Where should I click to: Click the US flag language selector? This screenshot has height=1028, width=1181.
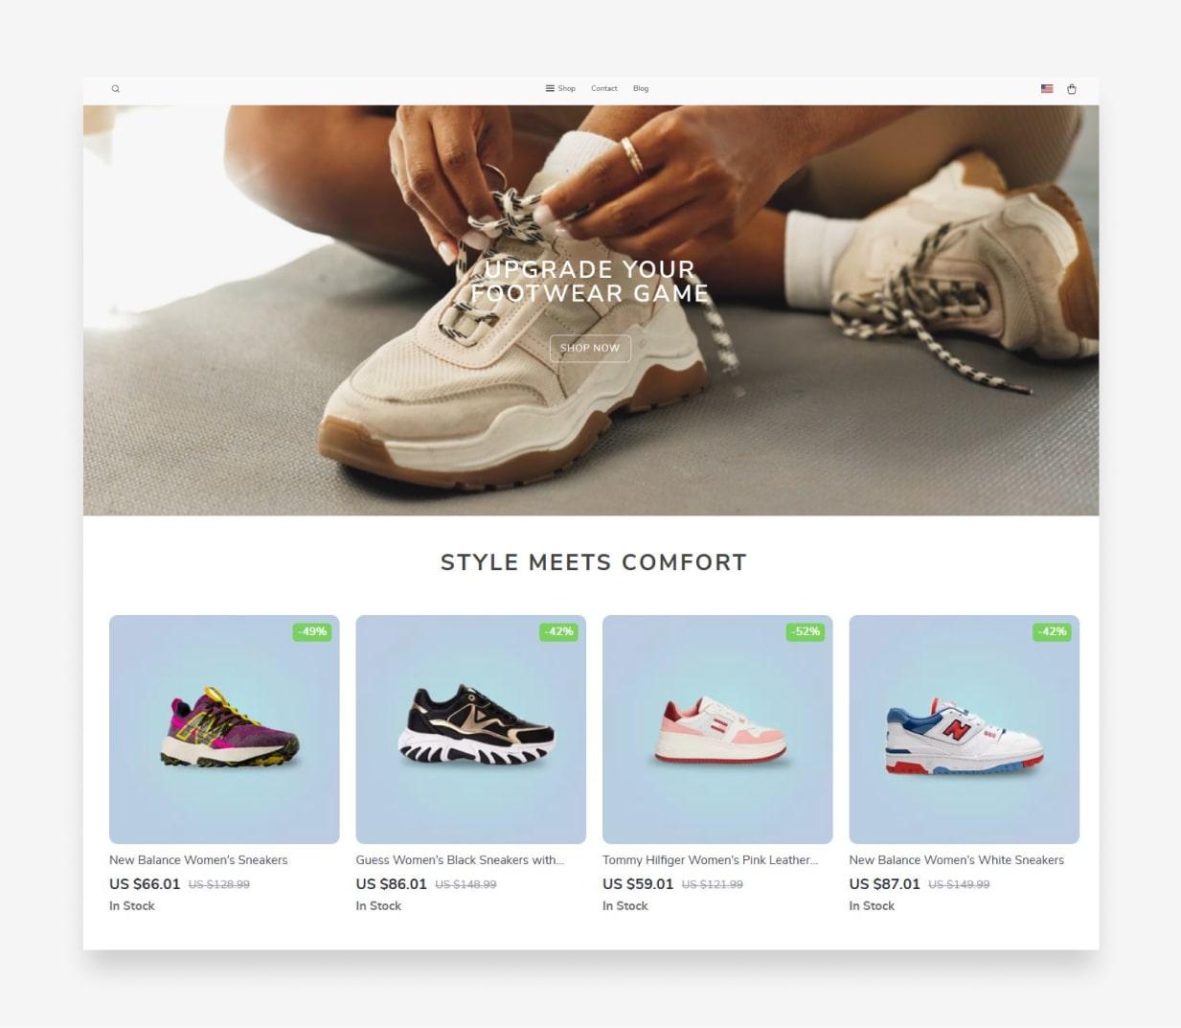click(1047, 89)
